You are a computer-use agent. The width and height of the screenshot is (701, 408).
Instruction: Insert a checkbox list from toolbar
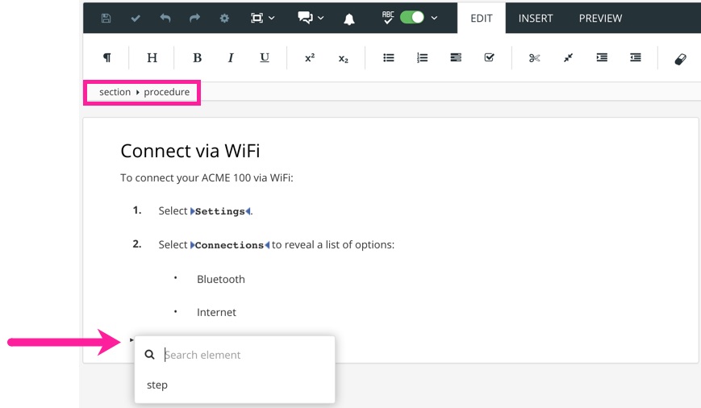[x=489, y=58]
